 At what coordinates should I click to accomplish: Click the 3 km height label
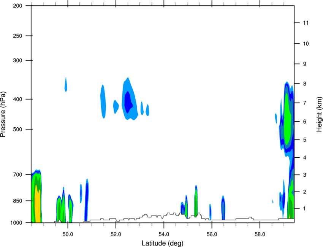click(305, 175)
